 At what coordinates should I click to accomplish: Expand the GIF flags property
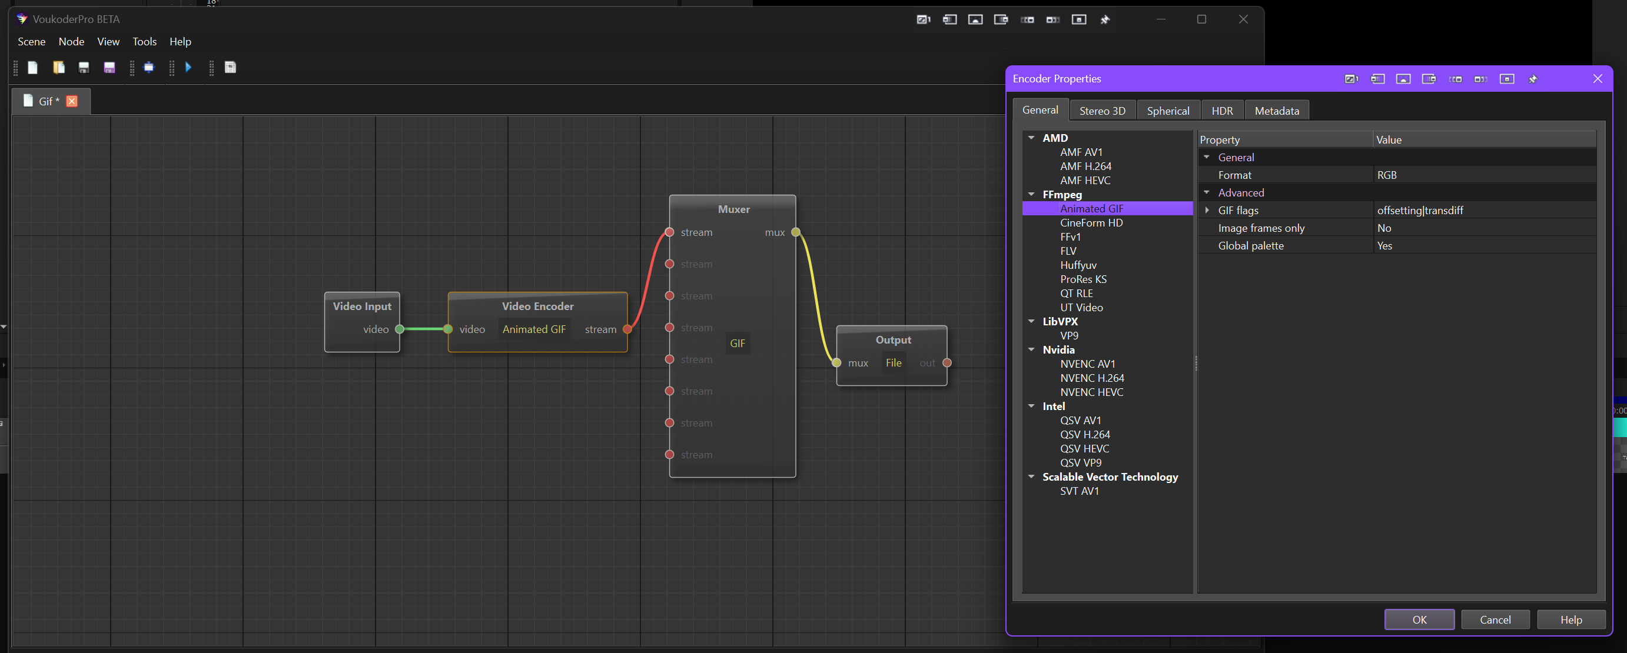(x=1207, y=210)
